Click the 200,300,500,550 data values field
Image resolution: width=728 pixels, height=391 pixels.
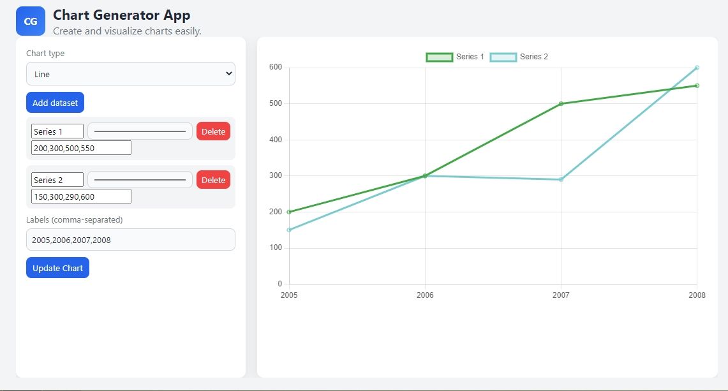click(81, 147)
